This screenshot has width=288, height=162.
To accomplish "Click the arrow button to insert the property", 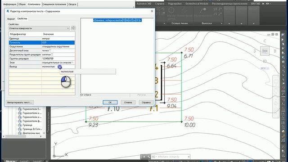I will pyautogui.click(x=73, y=28).
